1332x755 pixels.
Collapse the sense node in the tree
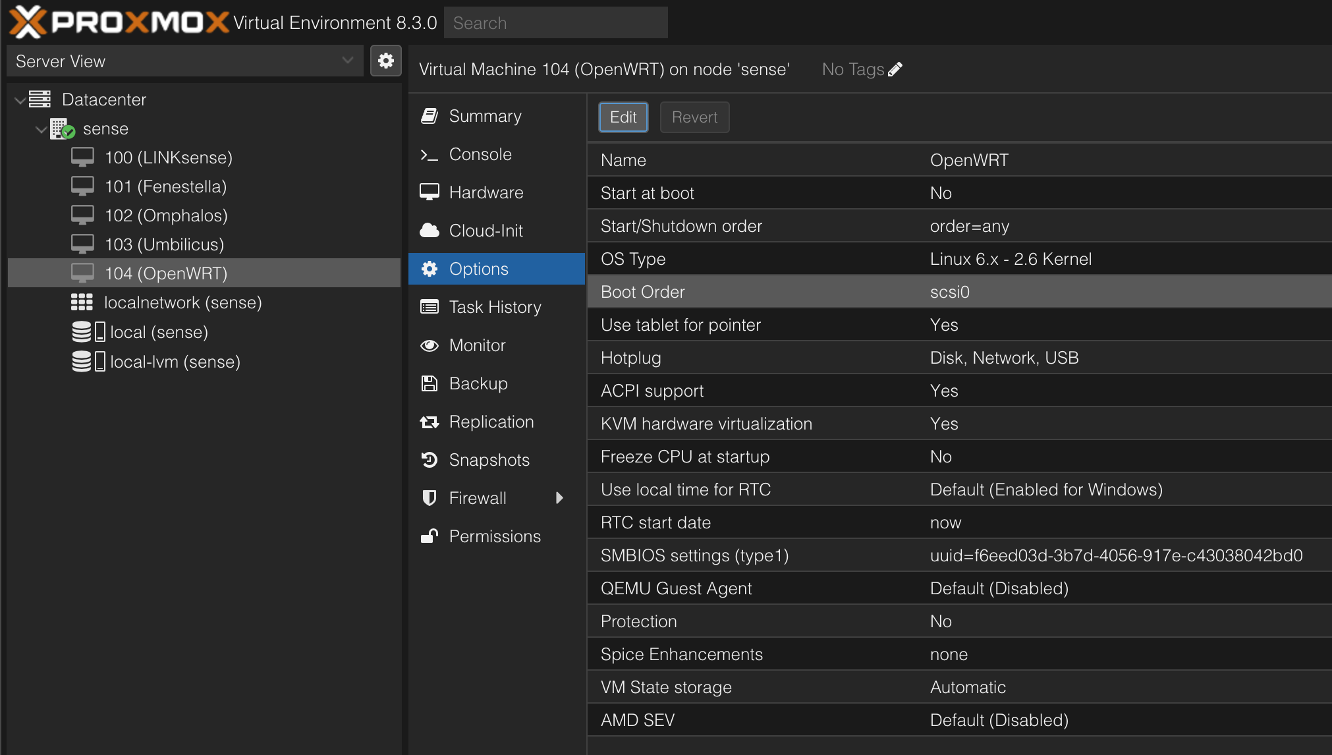(x=41, y=129)
